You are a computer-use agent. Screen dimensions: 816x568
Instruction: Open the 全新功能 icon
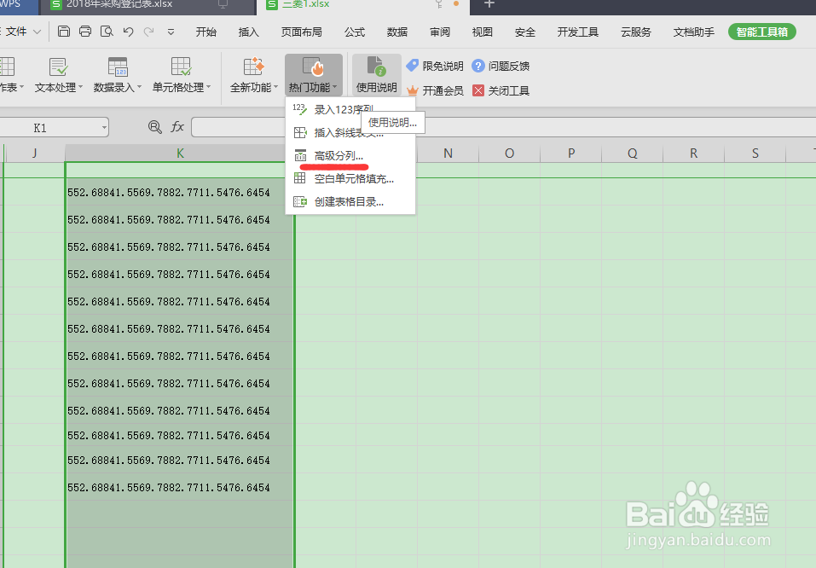coord(254,67)
